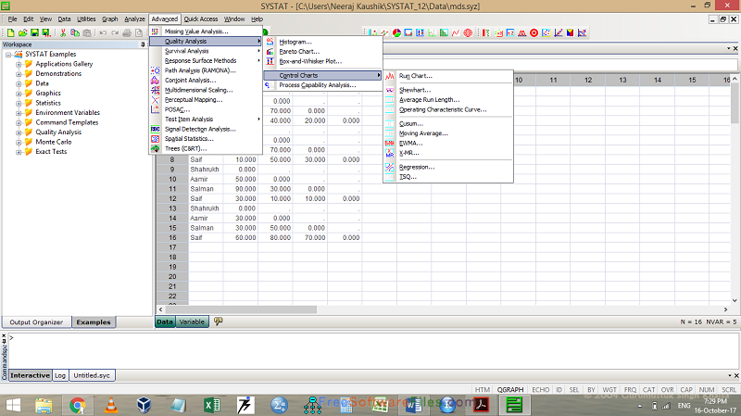This screenshot has width=741, height=416.
Task: Toggle the FRQ status bar indicator
Action: [631, 389]
